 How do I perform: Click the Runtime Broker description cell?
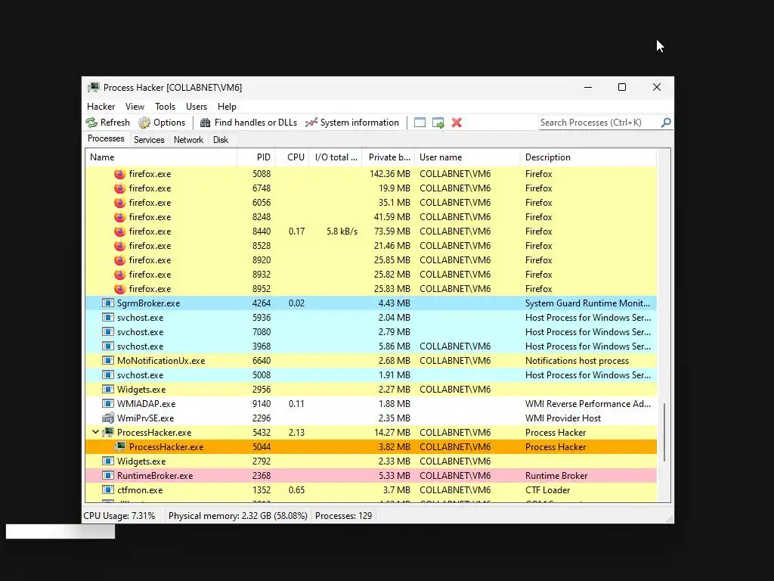pyautogui.click(x=556, y=475)
